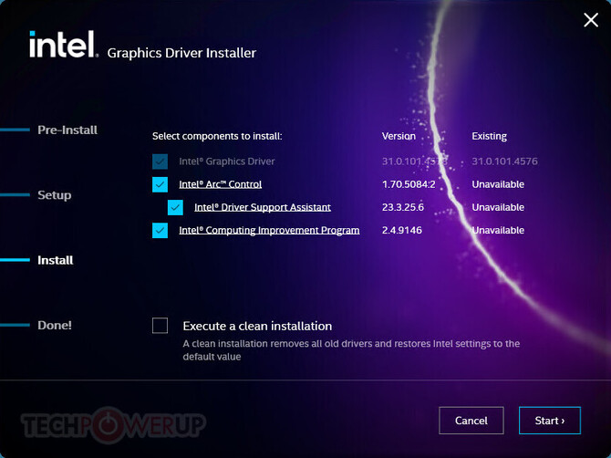Click the clean installation description text

(x=351, y=350)
